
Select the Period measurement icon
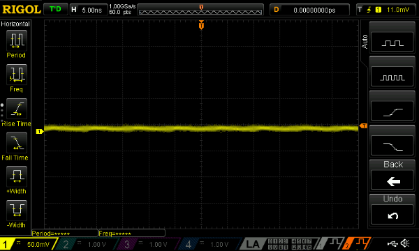click(17, 41)
